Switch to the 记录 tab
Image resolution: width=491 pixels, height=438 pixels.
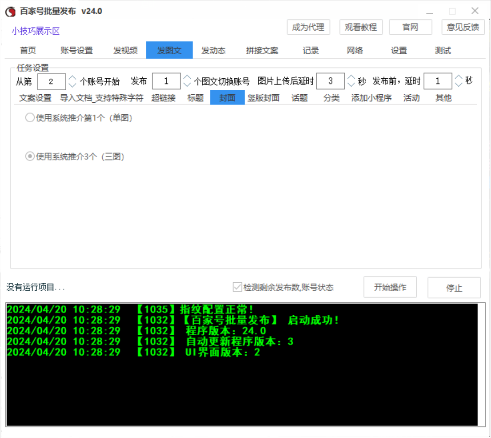[x=310, y=50]
